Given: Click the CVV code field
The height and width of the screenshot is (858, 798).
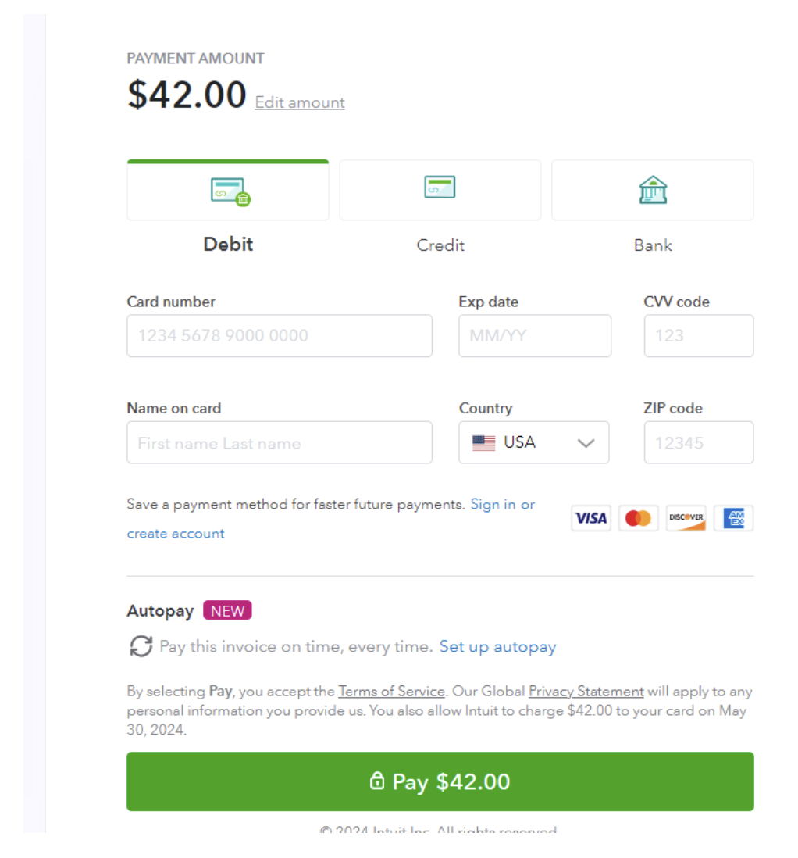Looking at the screenshot, I should click(699, 335).
